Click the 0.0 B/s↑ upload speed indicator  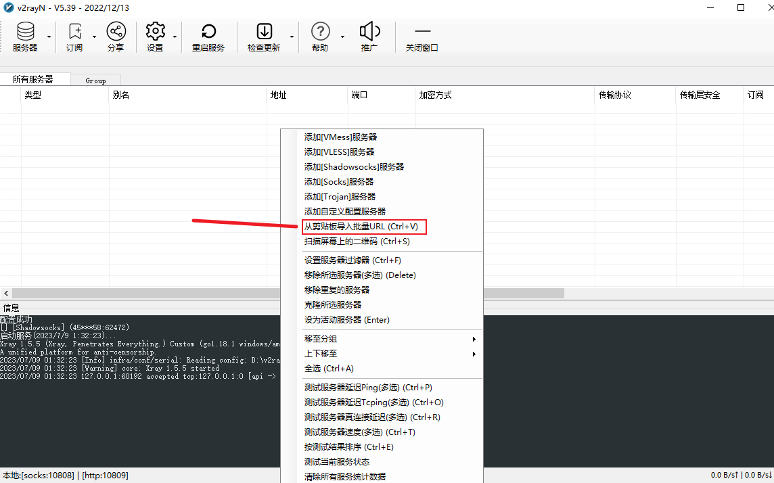[x=725, y=476]
